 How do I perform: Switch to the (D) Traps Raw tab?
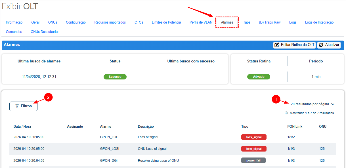click(270, 22)
